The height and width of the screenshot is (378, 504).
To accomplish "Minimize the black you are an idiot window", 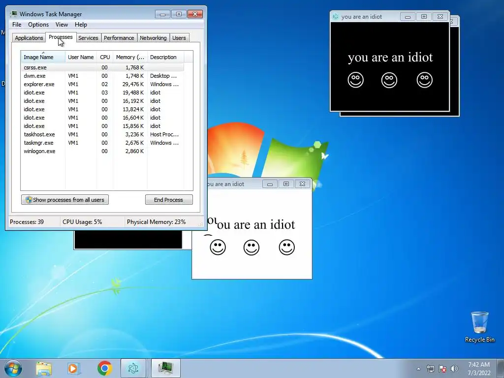I will pos(408,17).
